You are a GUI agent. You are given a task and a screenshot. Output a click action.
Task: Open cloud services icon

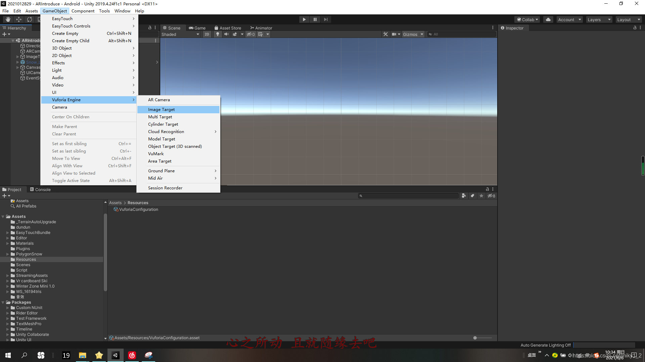(548, 19)
